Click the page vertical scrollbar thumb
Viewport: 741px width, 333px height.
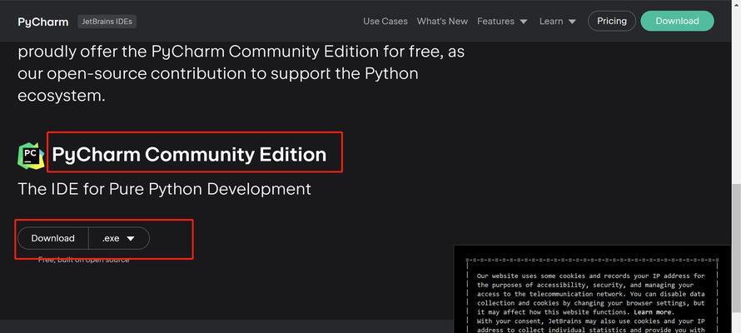(736, 248)
